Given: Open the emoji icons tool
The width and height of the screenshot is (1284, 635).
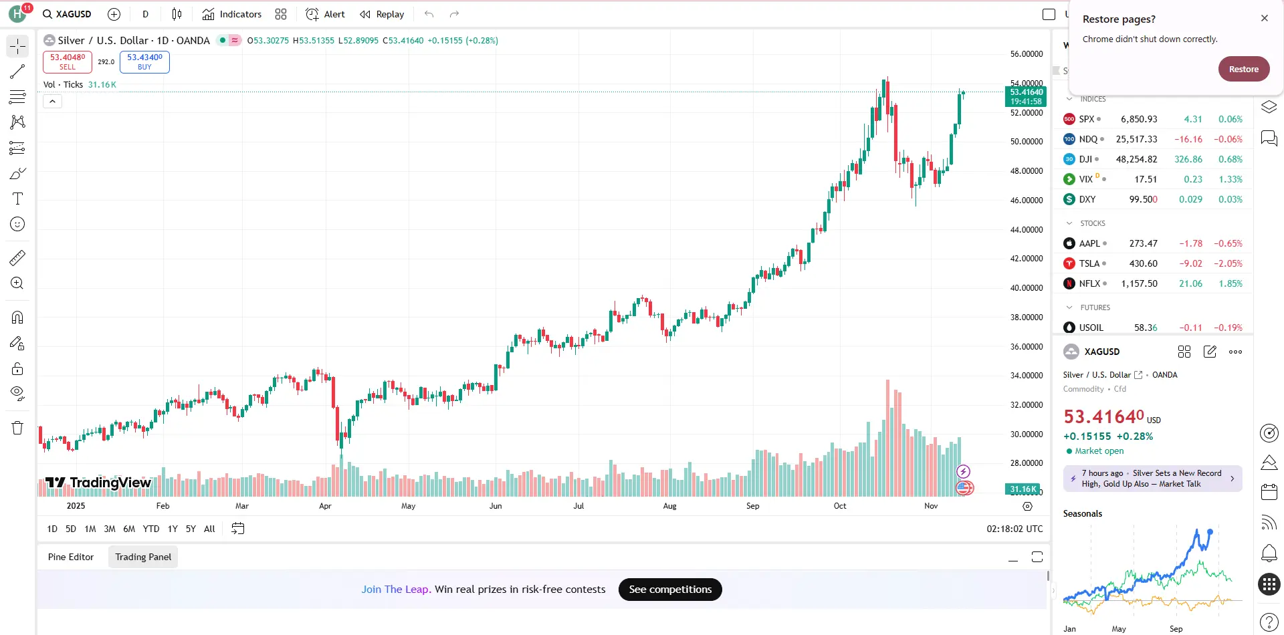Looking at the screenshot, I should [x=17, y=224].
